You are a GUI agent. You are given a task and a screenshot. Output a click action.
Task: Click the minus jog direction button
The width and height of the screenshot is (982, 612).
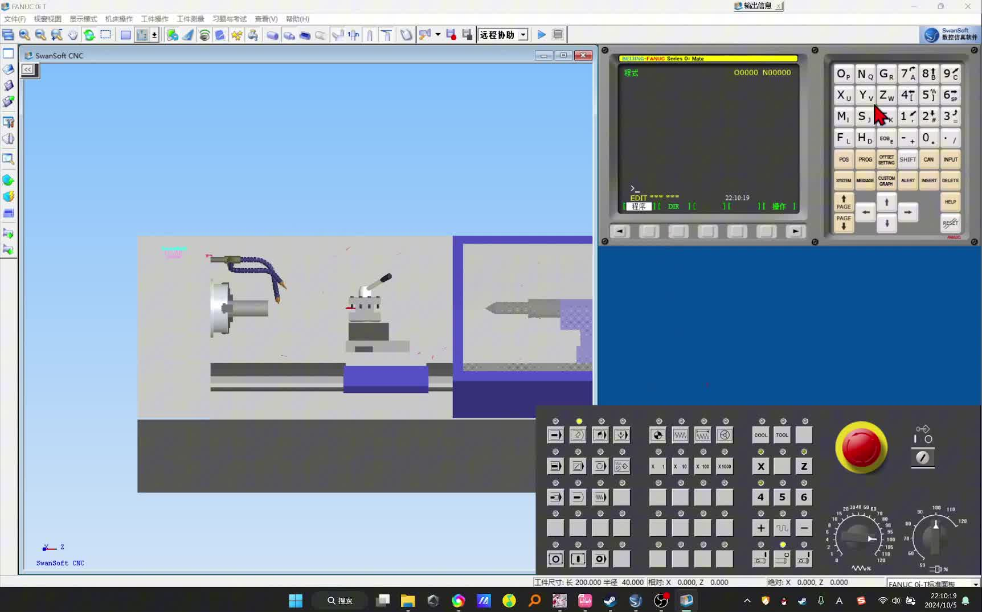coord(804,528)
